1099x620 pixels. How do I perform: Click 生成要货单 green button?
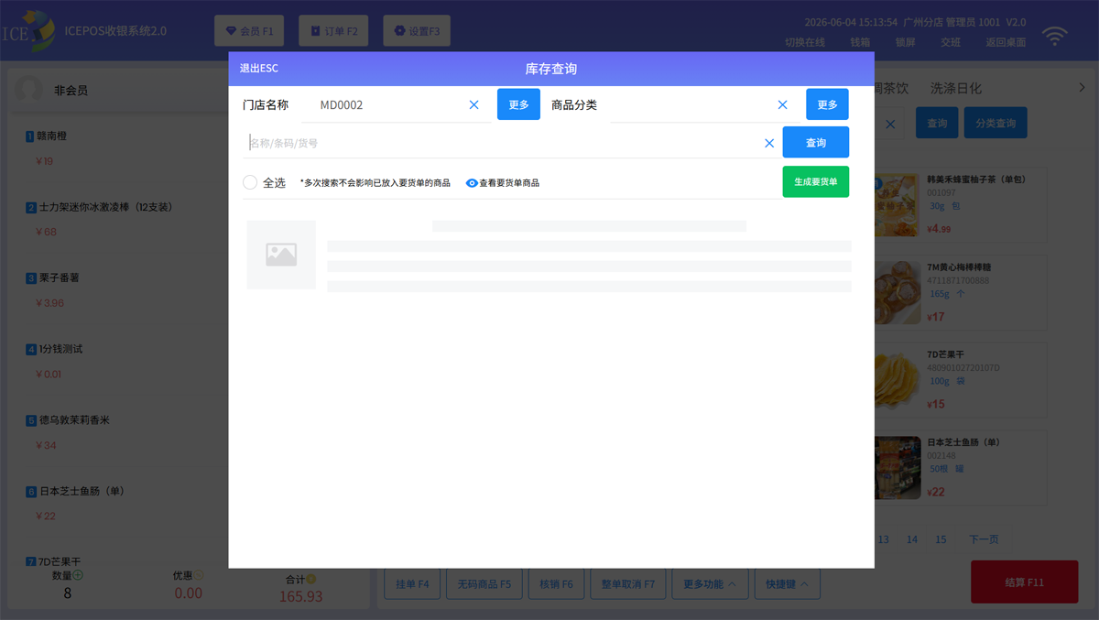pos(816,182)
